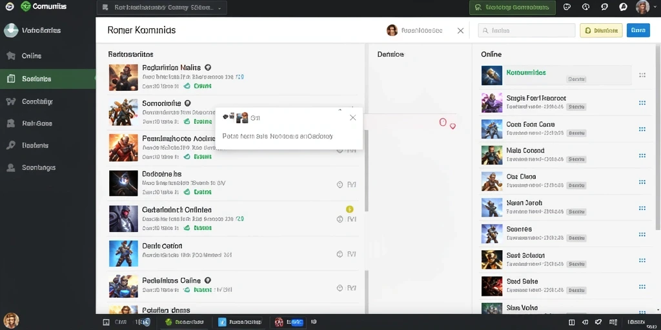This screenshot has height=330, width=661.
Task: Click the yellow badge icon in list
Action: click(x=349, y=209)
